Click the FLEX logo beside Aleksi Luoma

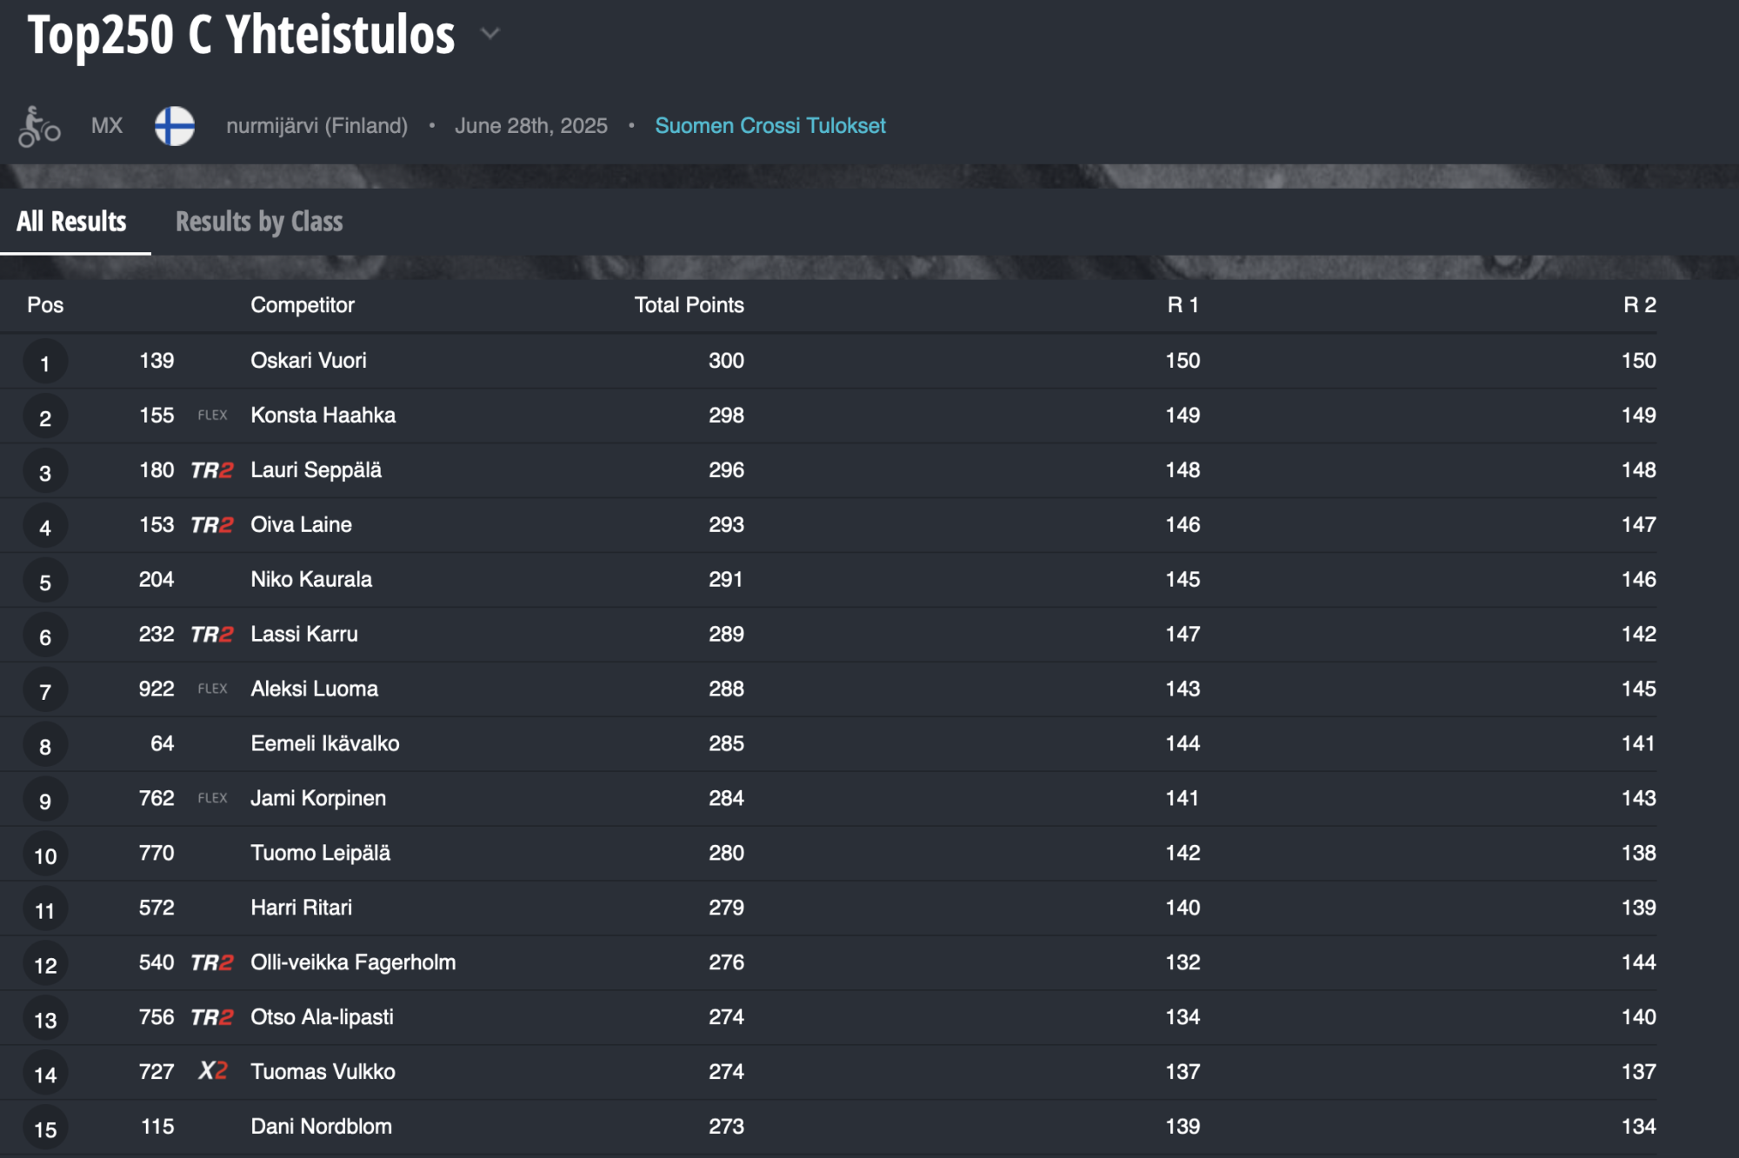click(x=212, y=689)
